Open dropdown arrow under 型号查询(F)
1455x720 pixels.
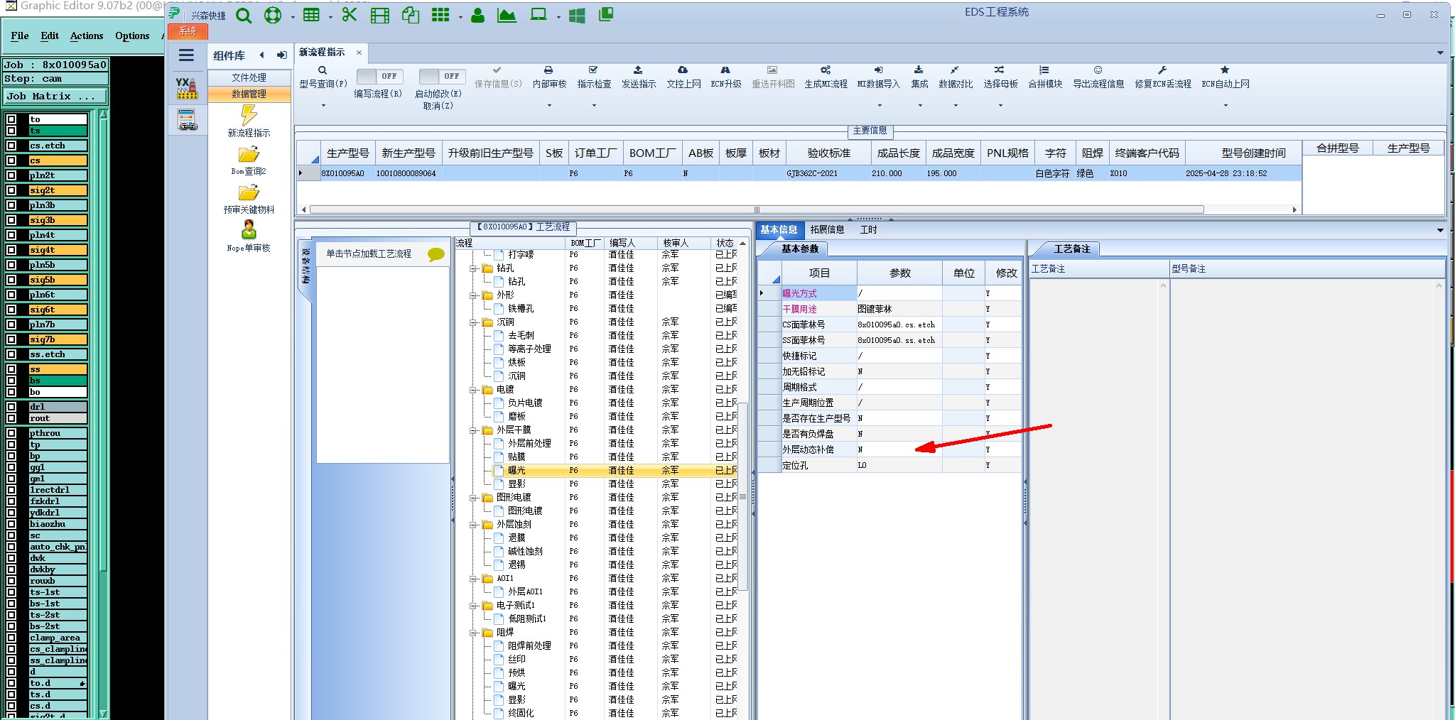(x=323, y=106)
